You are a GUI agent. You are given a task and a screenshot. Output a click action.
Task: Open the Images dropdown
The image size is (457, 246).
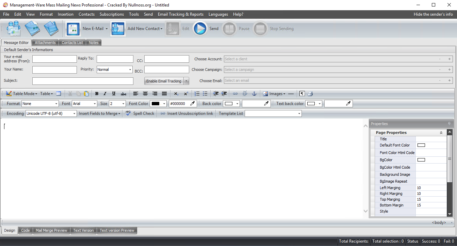tap(274, 94)
